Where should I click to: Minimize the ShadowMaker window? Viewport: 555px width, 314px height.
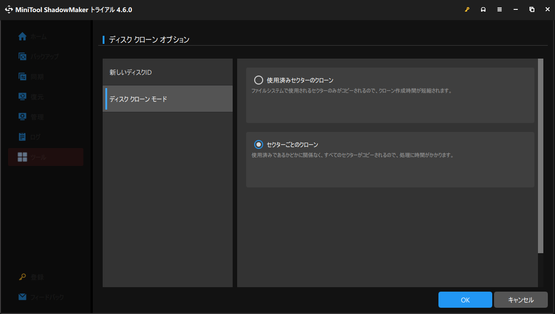[516, 9]
